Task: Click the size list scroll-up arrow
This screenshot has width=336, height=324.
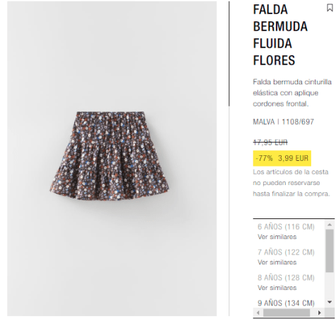Action: click(x=330, y=225)
